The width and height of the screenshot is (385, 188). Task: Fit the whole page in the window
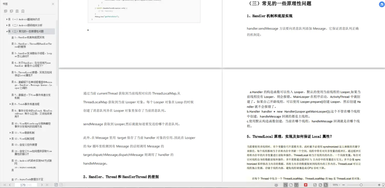tap(320, 185)
